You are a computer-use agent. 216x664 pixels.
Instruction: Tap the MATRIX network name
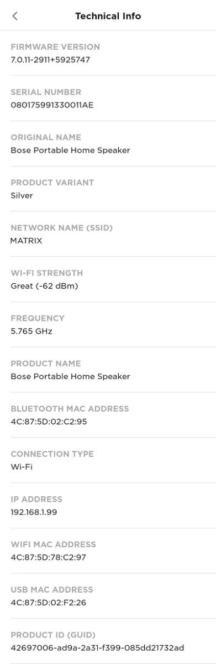(26, 241)
